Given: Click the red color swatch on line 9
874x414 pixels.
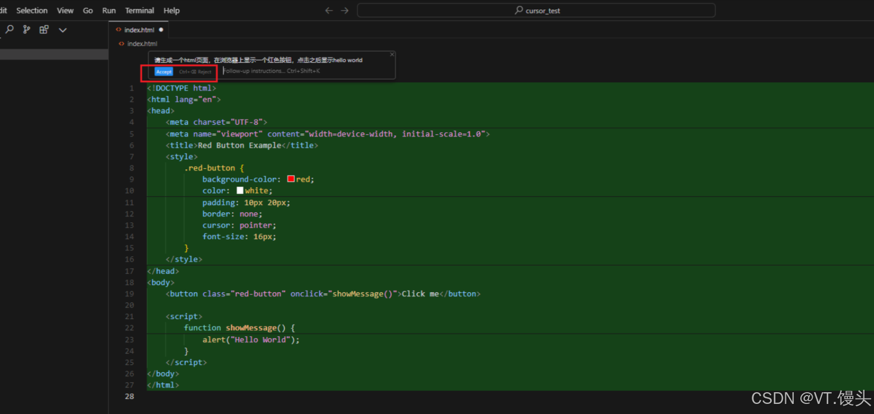Looking at the screenshot, I should point(291,179).
